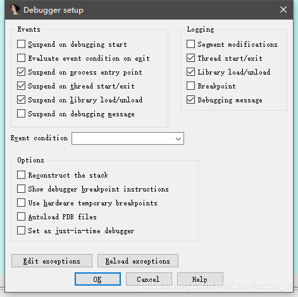Viewport: 298px width, 297px height.
Task: Enable Suspend on debugging start
Action: 21,44
